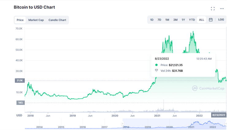Open the calendar date range picker

[x=211, y=20]
